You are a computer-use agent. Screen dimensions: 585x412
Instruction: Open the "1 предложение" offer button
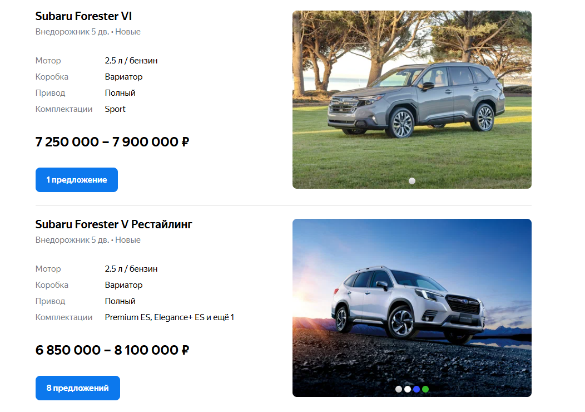[x=77, y=180]
